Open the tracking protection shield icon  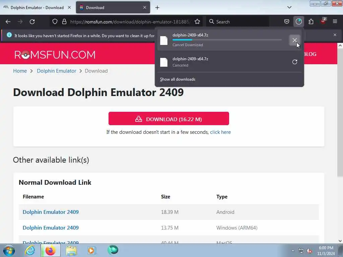tap(55, 21)
